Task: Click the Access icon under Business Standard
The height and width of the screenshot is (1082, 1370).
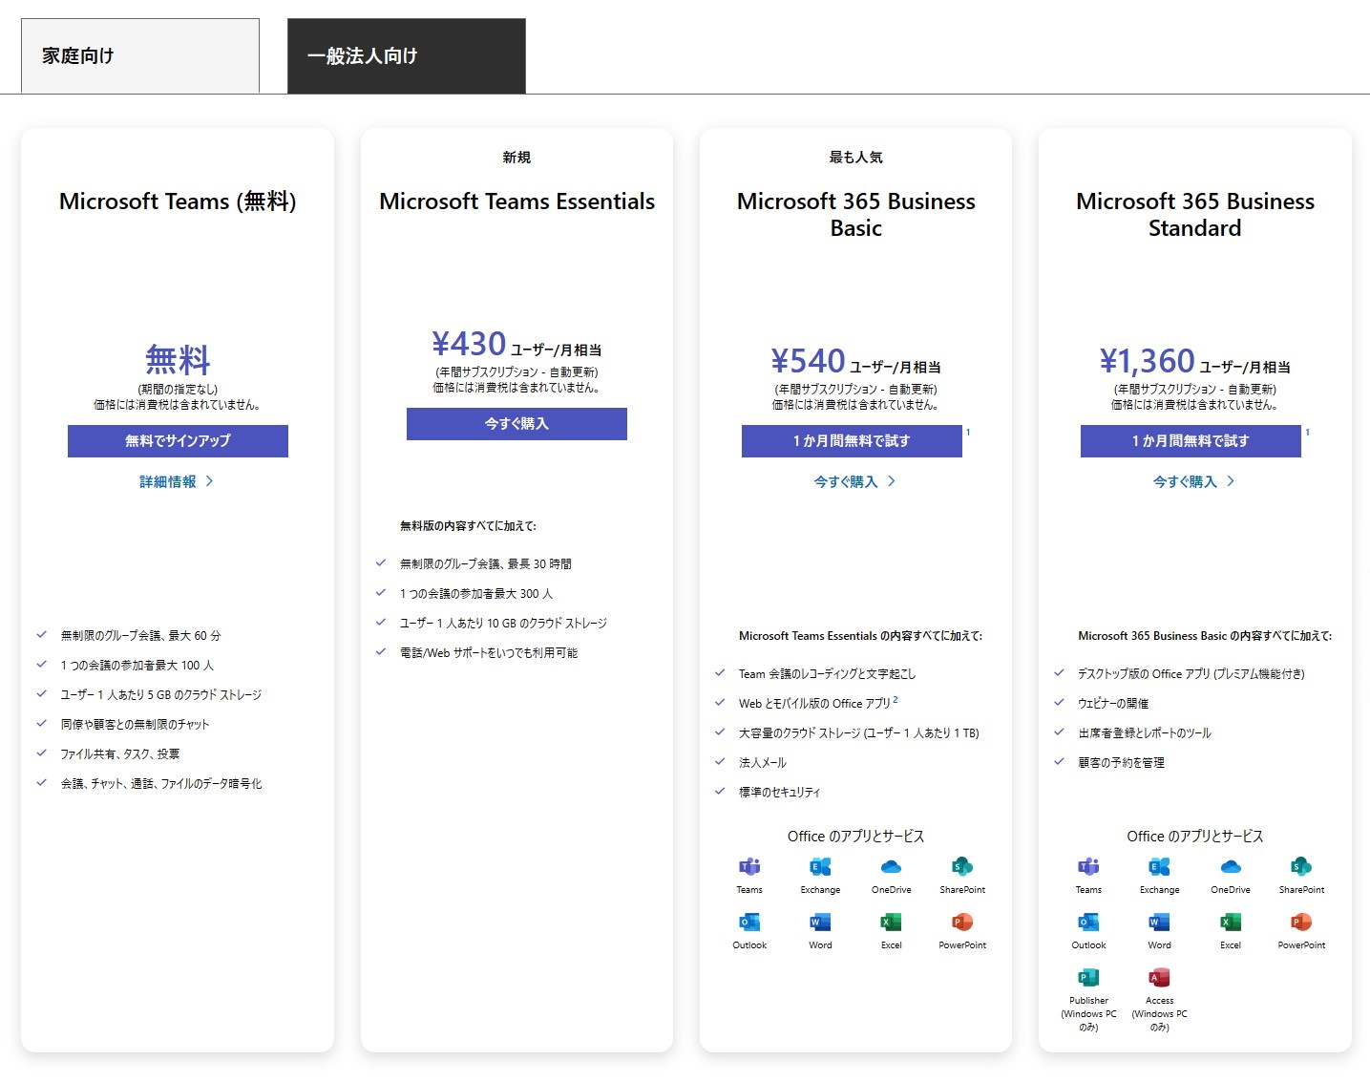Action: point(1158,977)
